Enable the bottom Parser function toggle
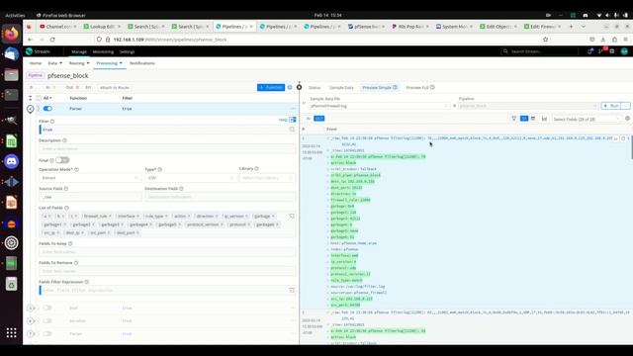 pyautogui.click(x=47, y=334)
